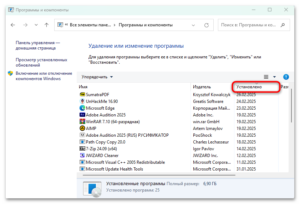The height and width of the screenshot is (204, 300).
Task: Click install date 14.02.2025 cell
Action: click(246, 149)
